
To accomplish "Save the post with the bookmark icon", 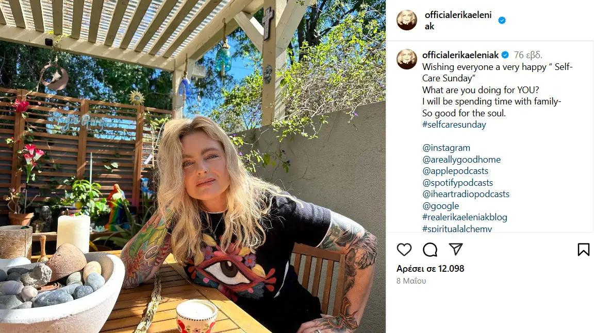I will click(583, 250).
